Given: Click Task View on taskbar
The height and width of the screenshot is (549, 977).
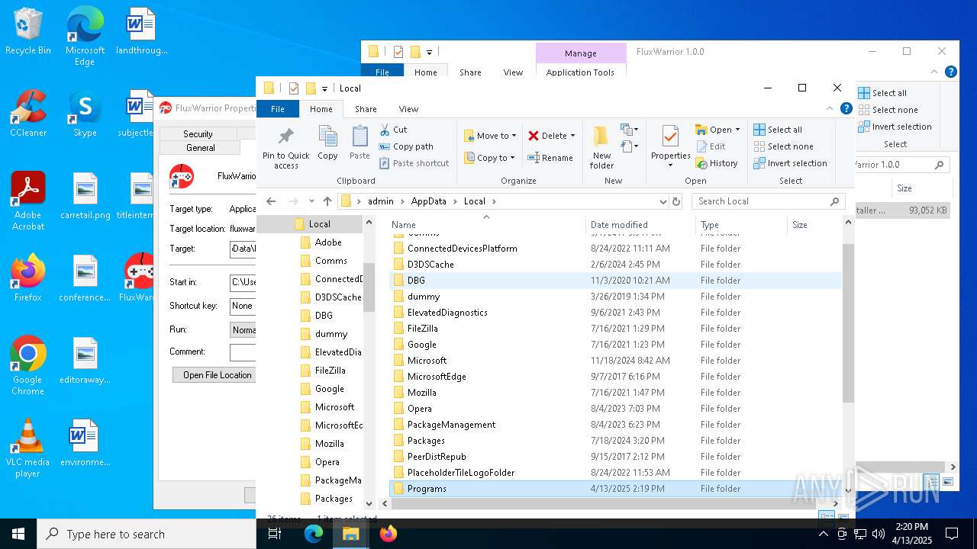Looking at the screenshot, I should point(275,534).
